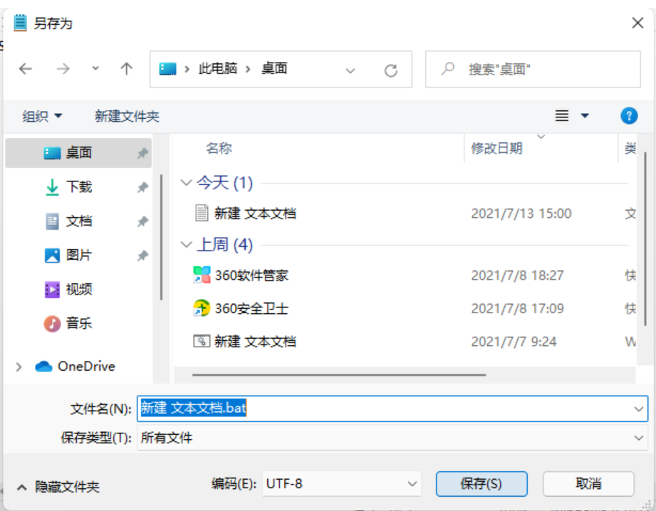This screenshot has height=511, width=656.
Task: Open the 组织 menu
Action: click(42, 116)
